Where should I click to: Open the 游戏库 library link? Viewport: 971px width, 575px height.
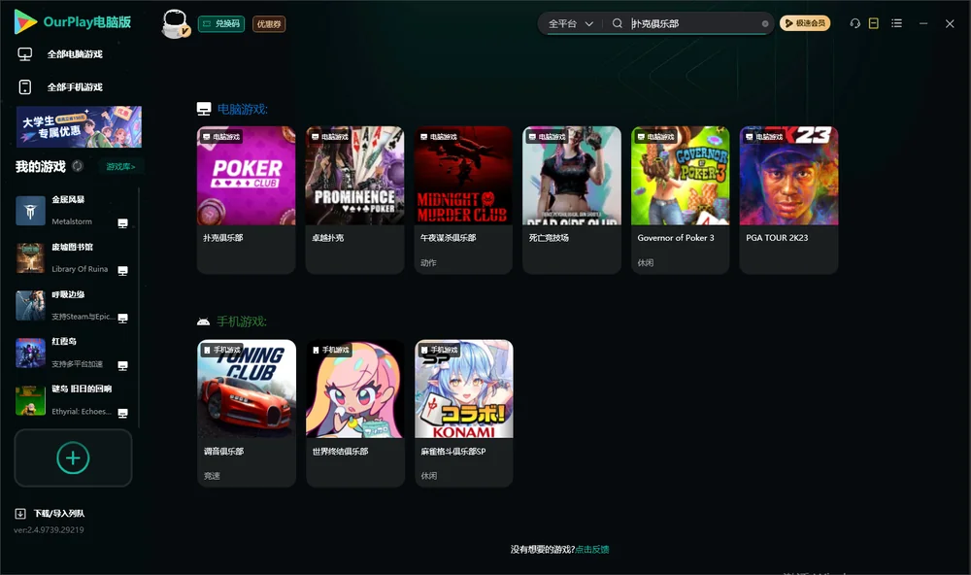[x=120, y=167]
